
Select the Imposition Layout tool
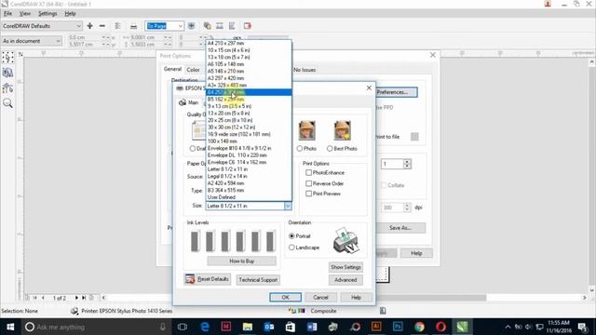point(7,73)
